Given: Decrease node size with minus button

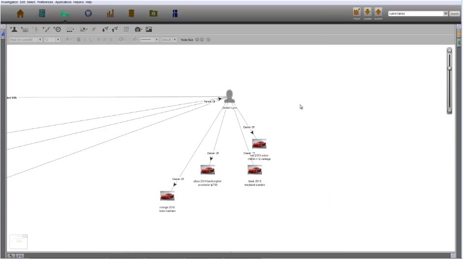Looking at the screenshot, I should (x=197, y=39).
